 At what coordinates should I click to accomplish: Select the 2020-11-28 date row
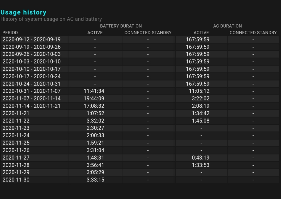point(140,165)
